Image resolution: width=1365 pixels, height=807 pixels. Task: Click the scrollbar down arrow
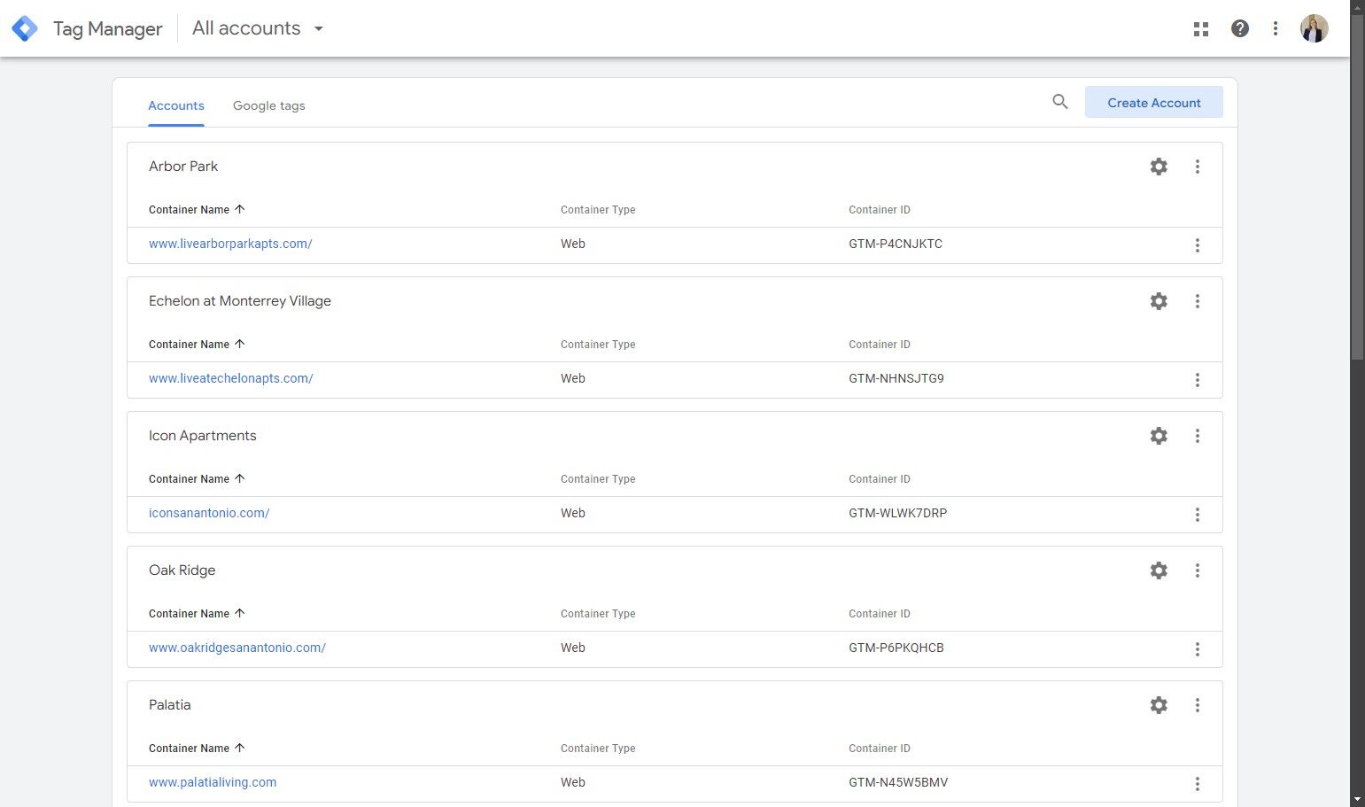[x=1357, y=800]
